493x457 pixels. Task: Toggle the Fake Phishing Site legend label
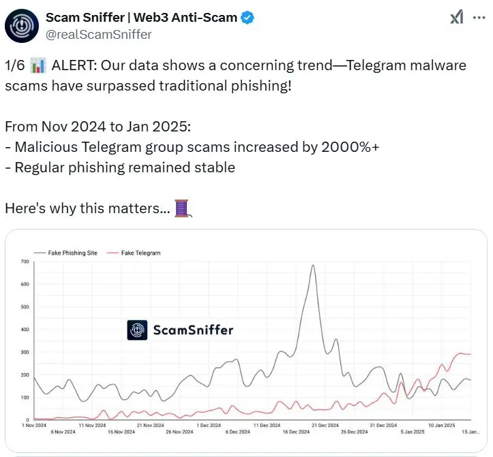[x=72, y=253]
